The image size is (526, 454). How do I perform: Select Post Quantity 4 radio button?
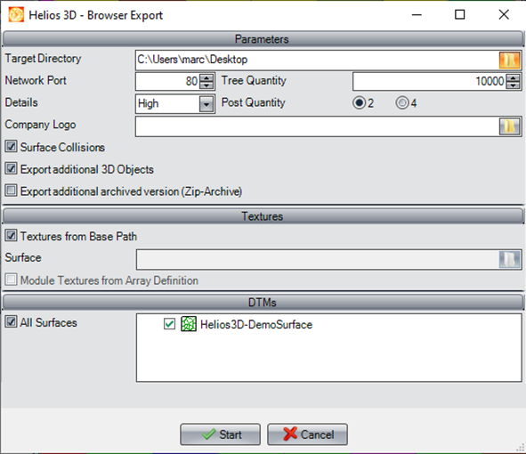click(402, 102)
